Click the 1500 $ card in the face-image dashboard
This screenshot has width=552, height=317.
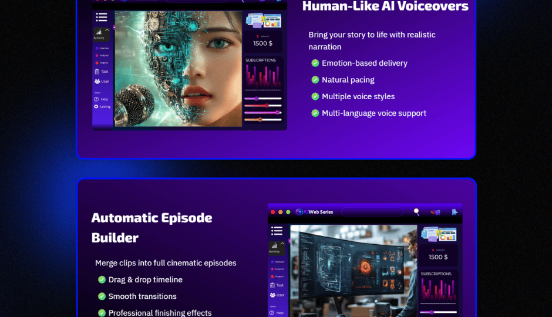click(262, 41)
